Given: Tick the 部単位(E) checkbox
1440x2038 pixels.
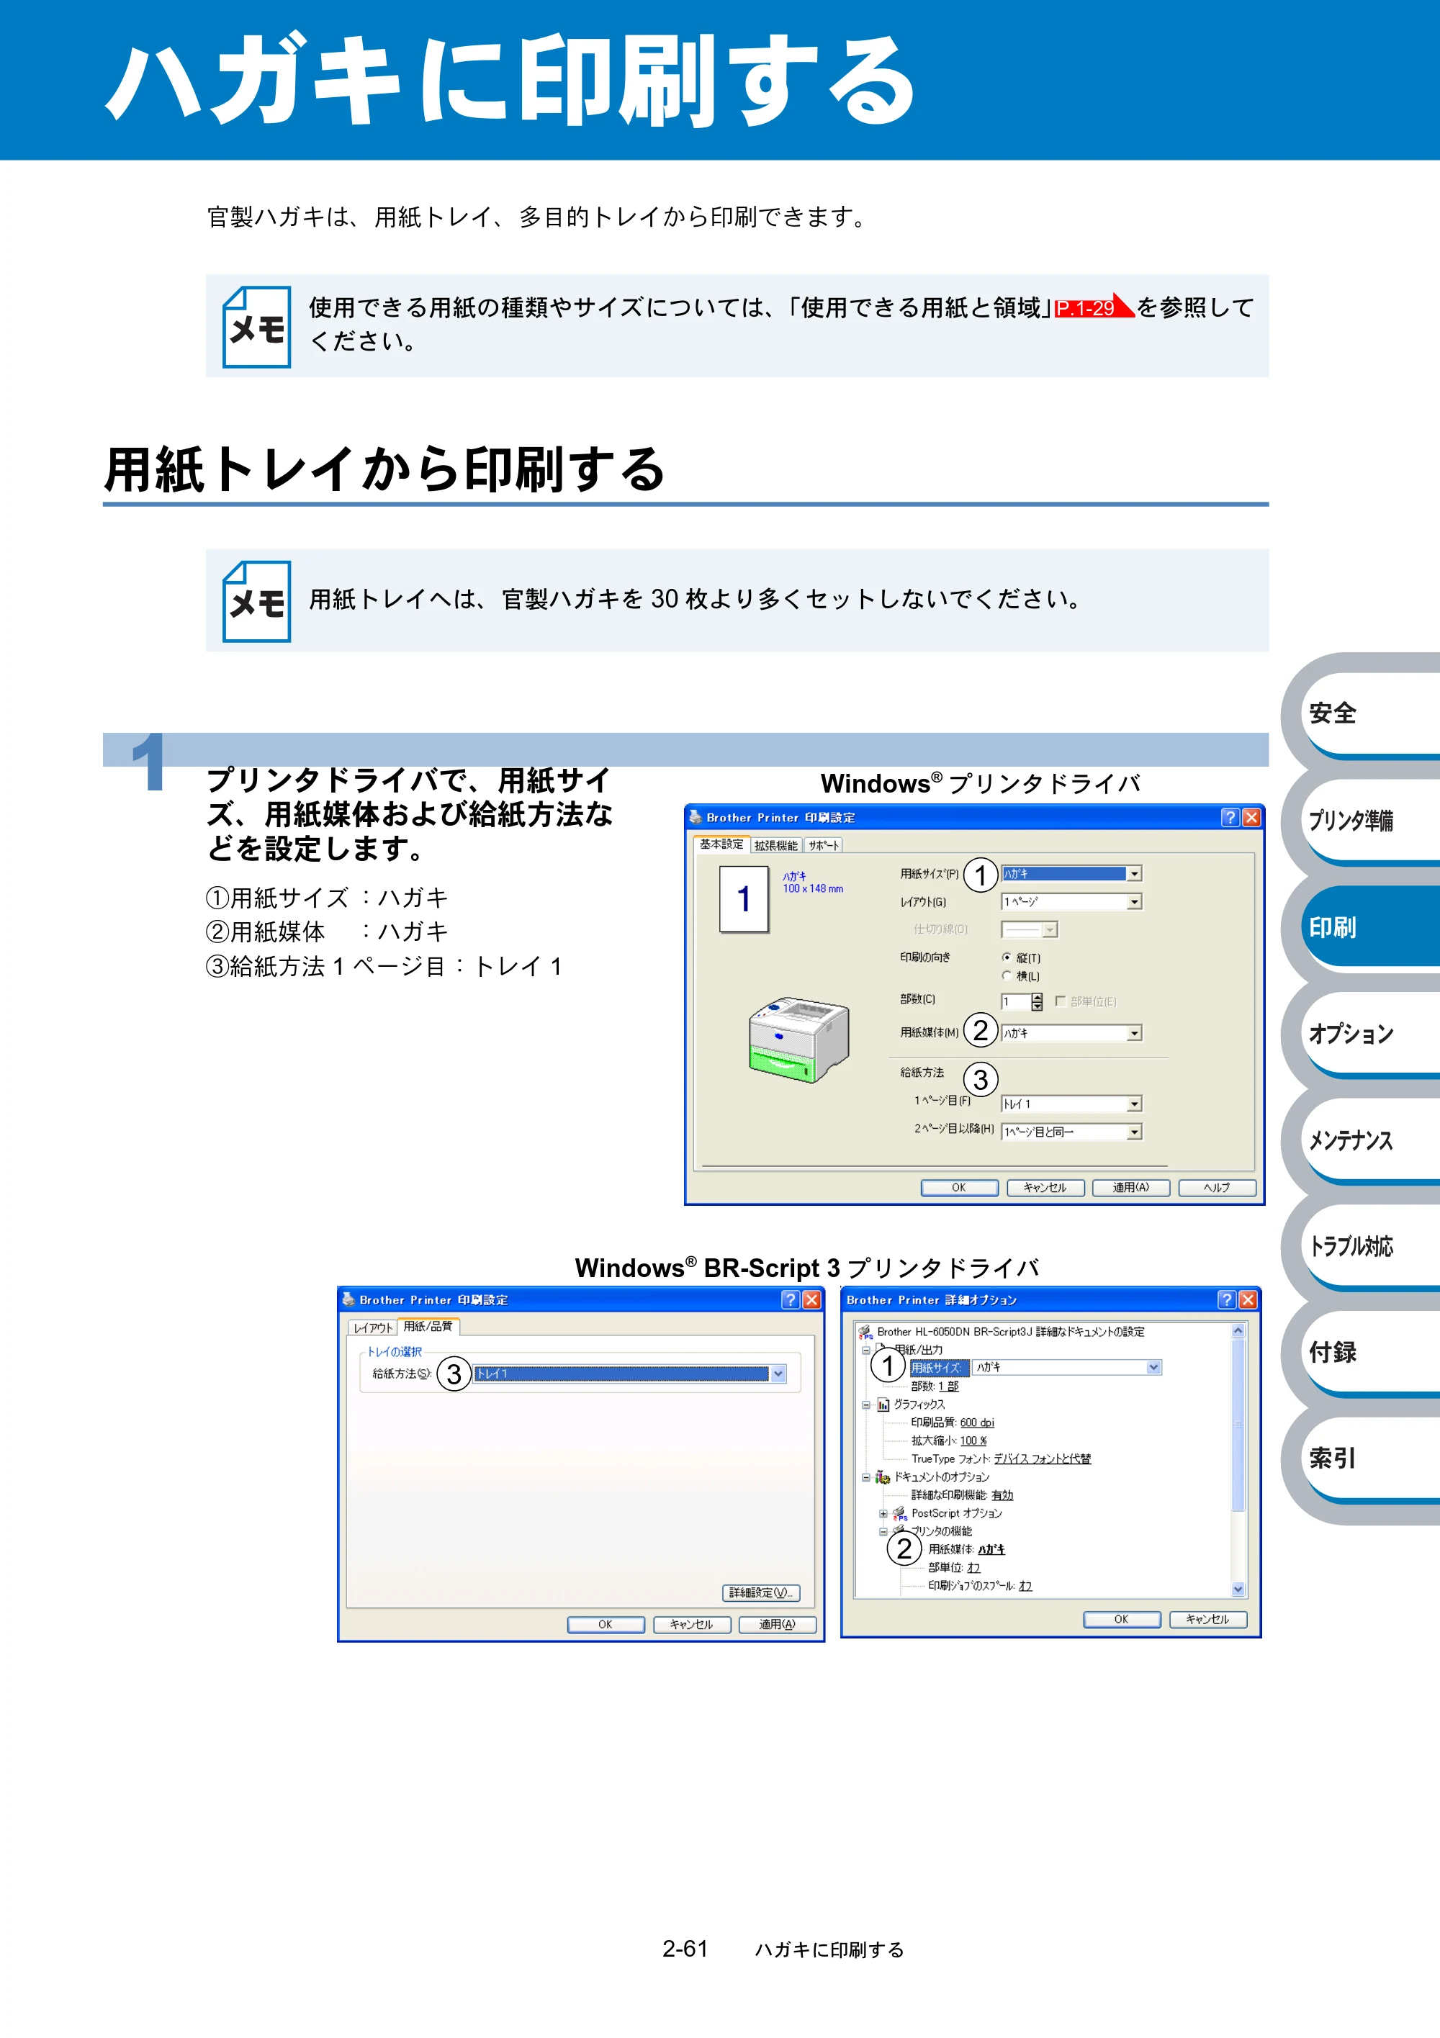Looking at the screenshot, I should pos(1060,1001).
